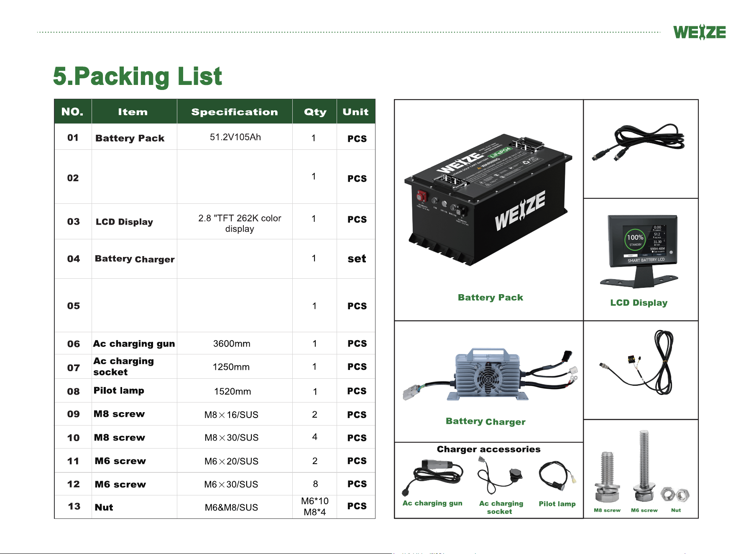Click the green 'Battery Charger' image caption

point(485,421)
